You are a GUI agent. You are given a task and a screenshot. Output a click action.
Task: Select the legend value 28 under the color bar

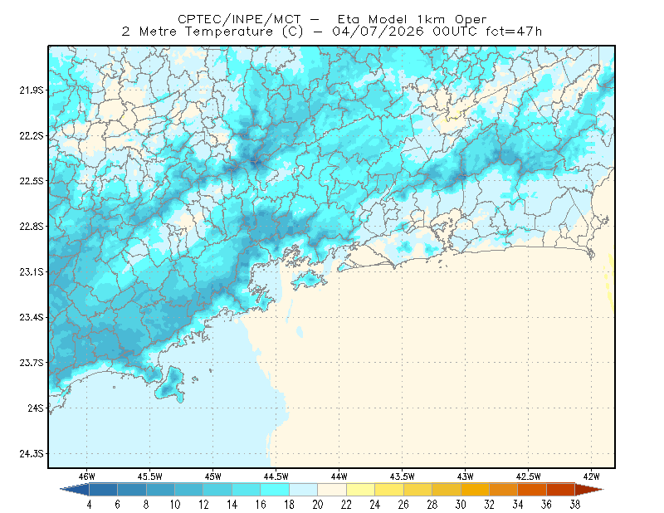click(x=432, y=505)
